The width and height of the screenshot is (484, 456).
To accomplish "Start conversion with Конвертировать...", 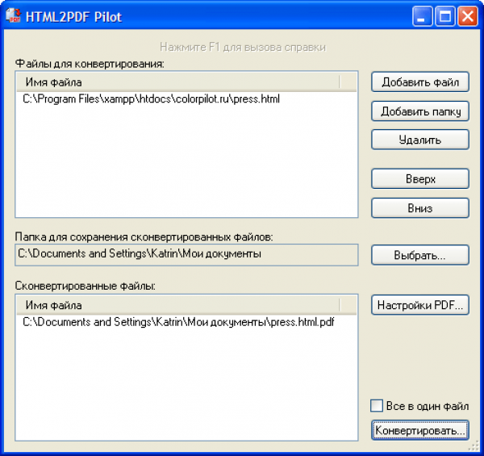I will click(x=420, y=430).
